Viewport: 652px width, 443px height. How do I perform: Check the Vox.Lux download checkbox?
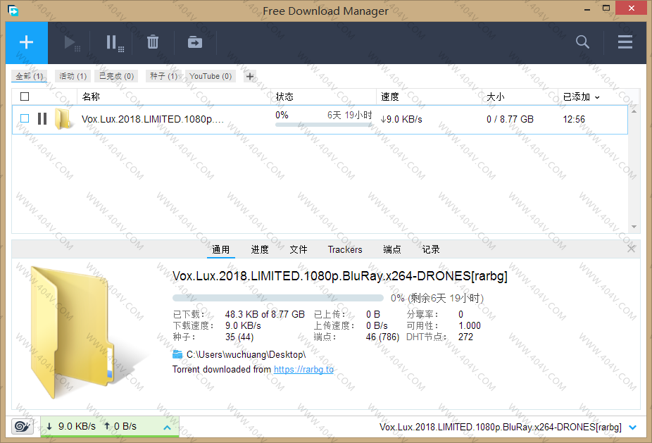coord(25,119)
